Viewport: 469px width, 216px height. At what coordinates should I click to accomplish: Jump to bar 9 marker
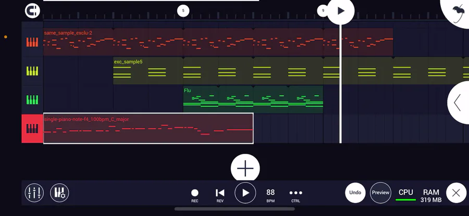(323, 11)
